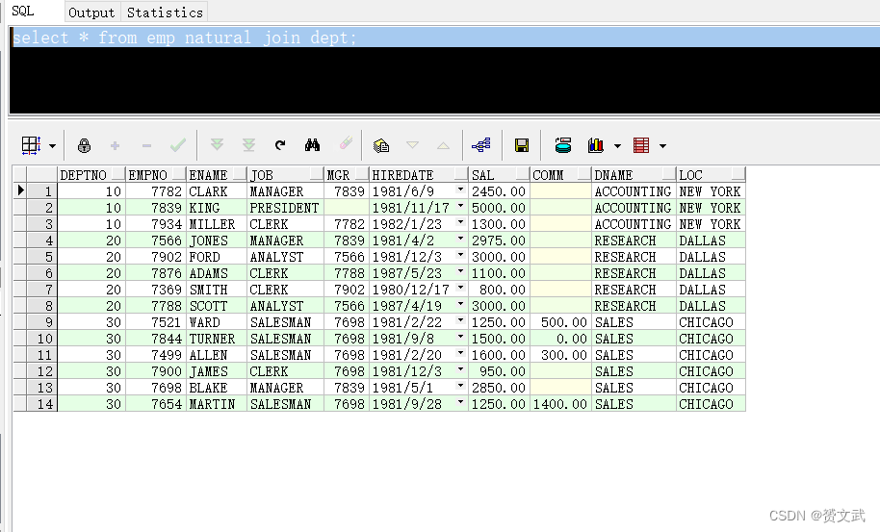The height and width of the screenshot is (532, 880).
Task: Switch to the Statistics tab
Action: [x=165, y=13]
